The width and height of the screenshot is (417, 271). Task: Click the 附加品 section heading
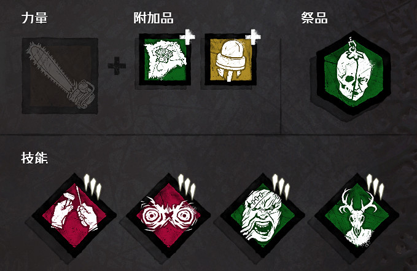[x=154, y=18]
